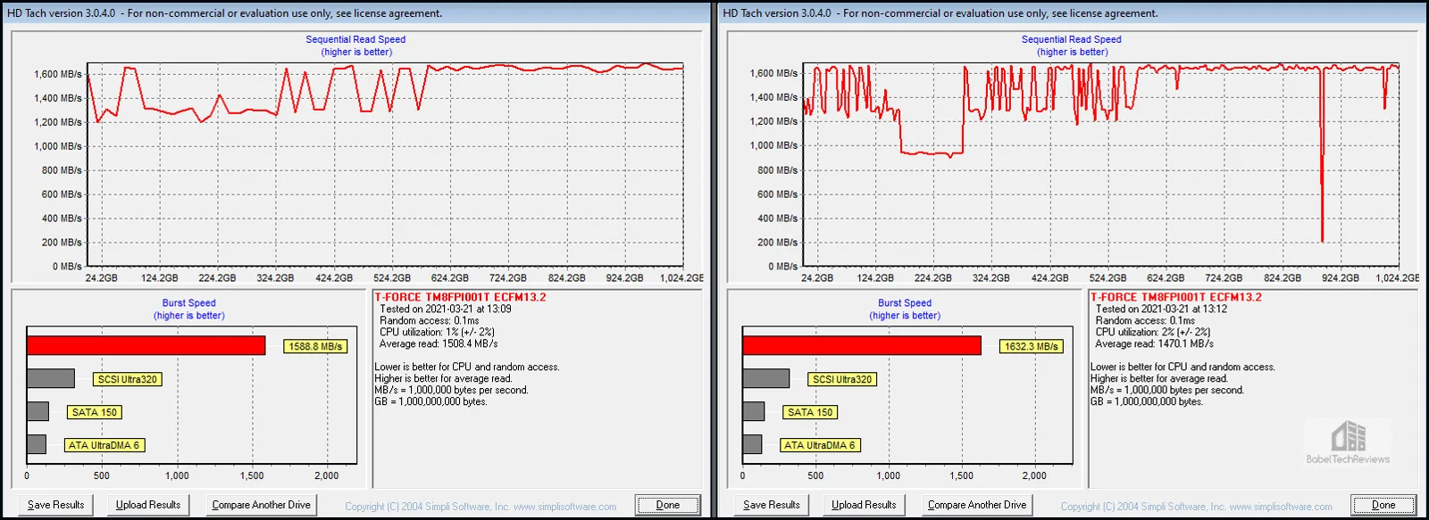Click the 1632.3 MB/s burst speed label
Viewport: 1429px width, 520px height.
pos(1031,346)
